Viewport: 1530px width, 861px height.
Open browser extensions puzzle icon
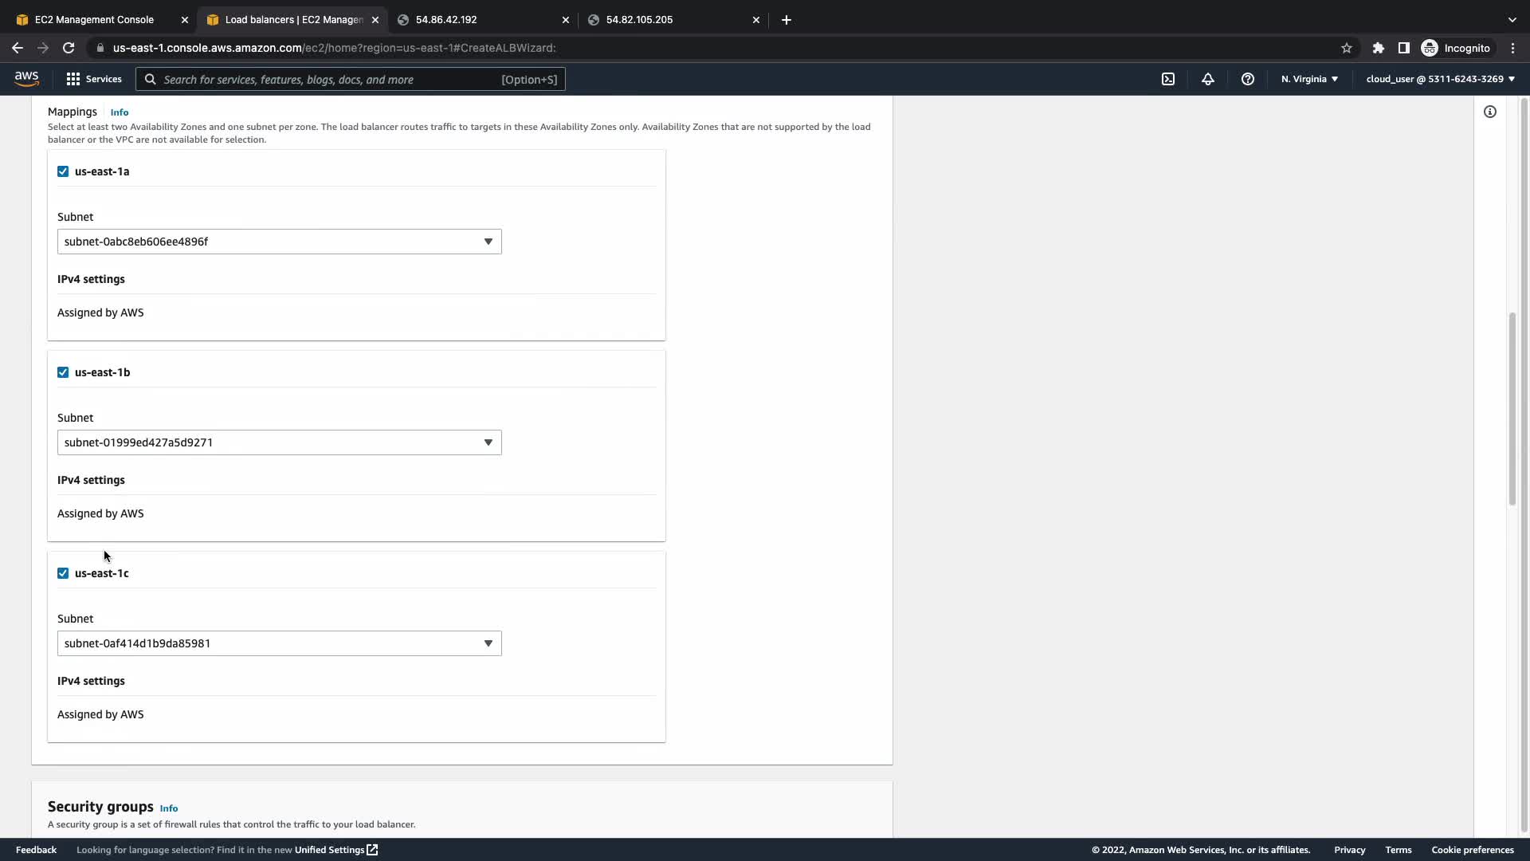(x=1379, y=48)
